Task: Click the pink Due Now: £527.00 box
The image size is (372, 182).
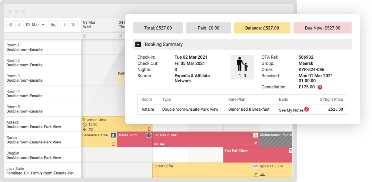Action: [323, 28]
